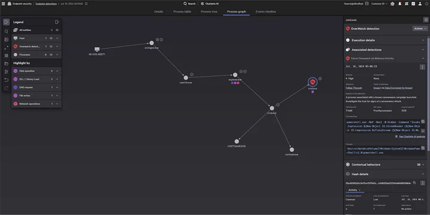The height and width of the screenshot is (215, 430).
Task: Toggle Network operations highlight
Action: point(16,104)
